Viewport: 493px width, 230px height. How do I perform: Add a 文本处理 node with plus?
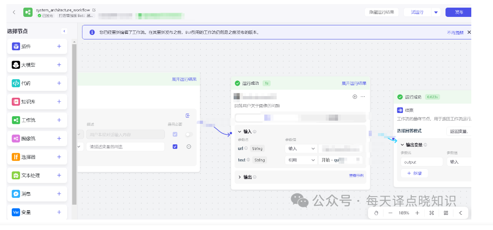click(59, 175)
